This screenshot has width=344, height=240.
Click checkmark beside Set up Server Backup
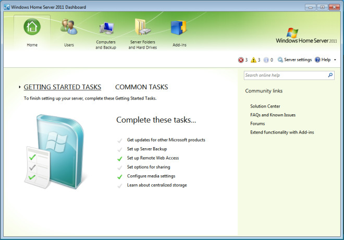click(x=120, y=150)
